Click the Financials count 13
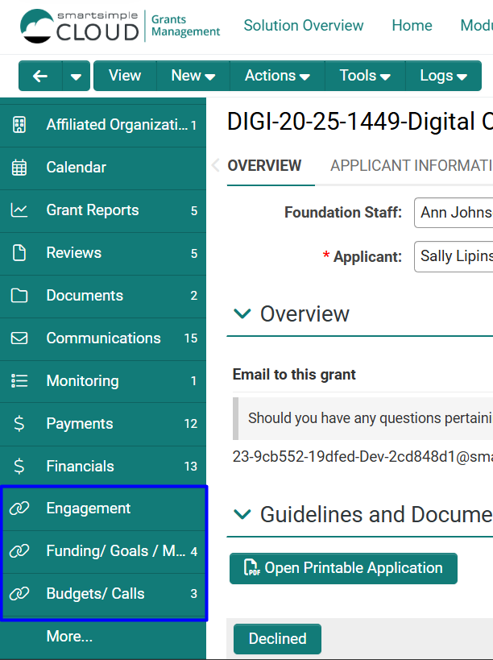This screenshot has width=493, height=660. tap(191, 467)
